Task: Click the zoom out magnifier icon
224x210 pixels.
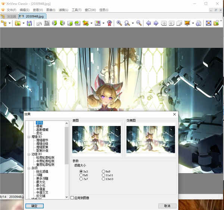Action: click(x=139, y=23)
